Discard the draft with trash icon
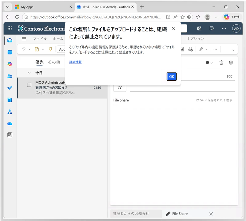This screenshot has height=221, width=246. pyautogui.click(x=221, y=62)
